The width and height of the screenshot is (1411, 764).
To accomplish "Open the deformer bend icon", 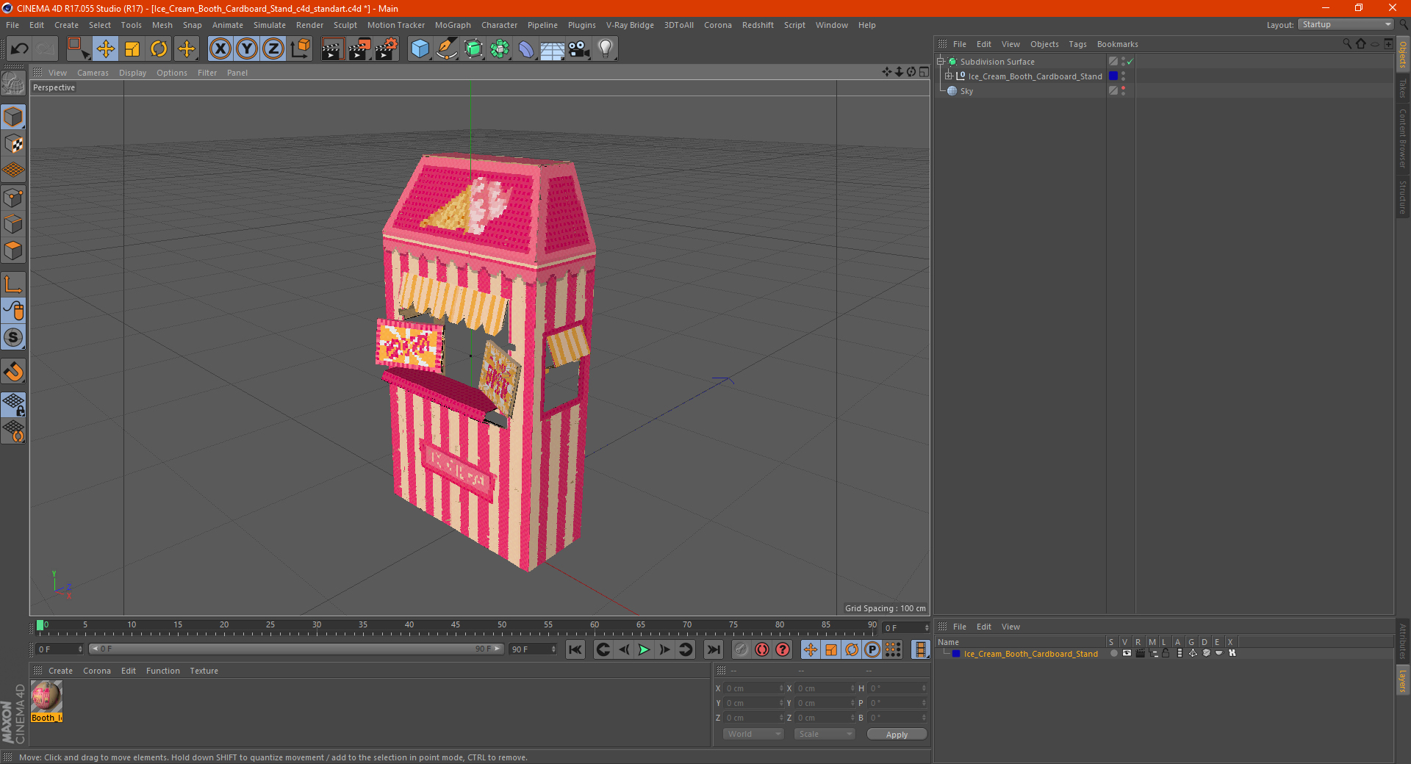I will pyautogui.click(x=526, y=49).
